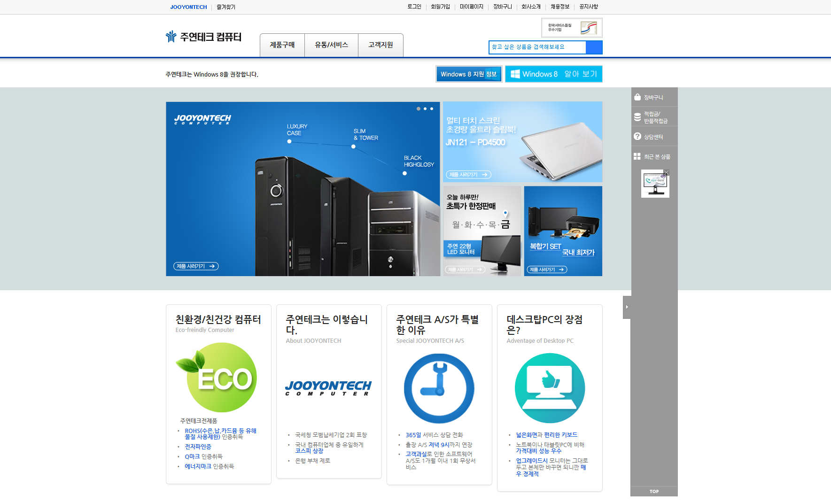Close the recently viewed monitor thumbnail
Screen dimensions: 831x502
coord(667,172)
